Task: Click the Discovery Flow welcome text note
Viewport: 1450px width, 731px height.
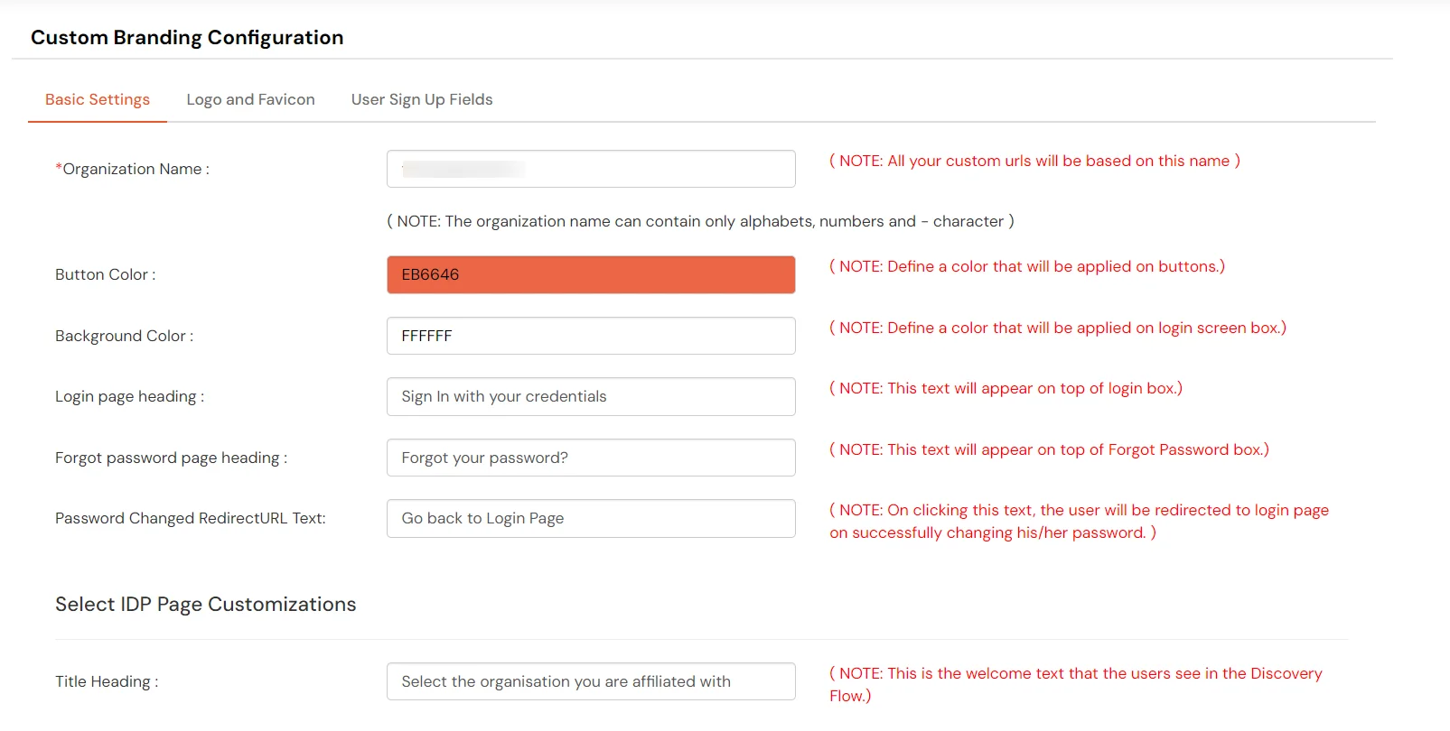Action: point(1075,683)
